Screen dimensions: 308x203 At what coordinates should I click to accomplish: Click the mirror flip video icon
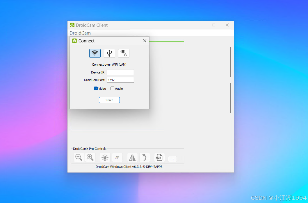coord(132,157)
